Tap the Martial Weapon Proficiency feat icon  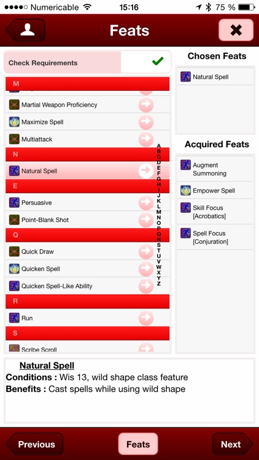14,105
